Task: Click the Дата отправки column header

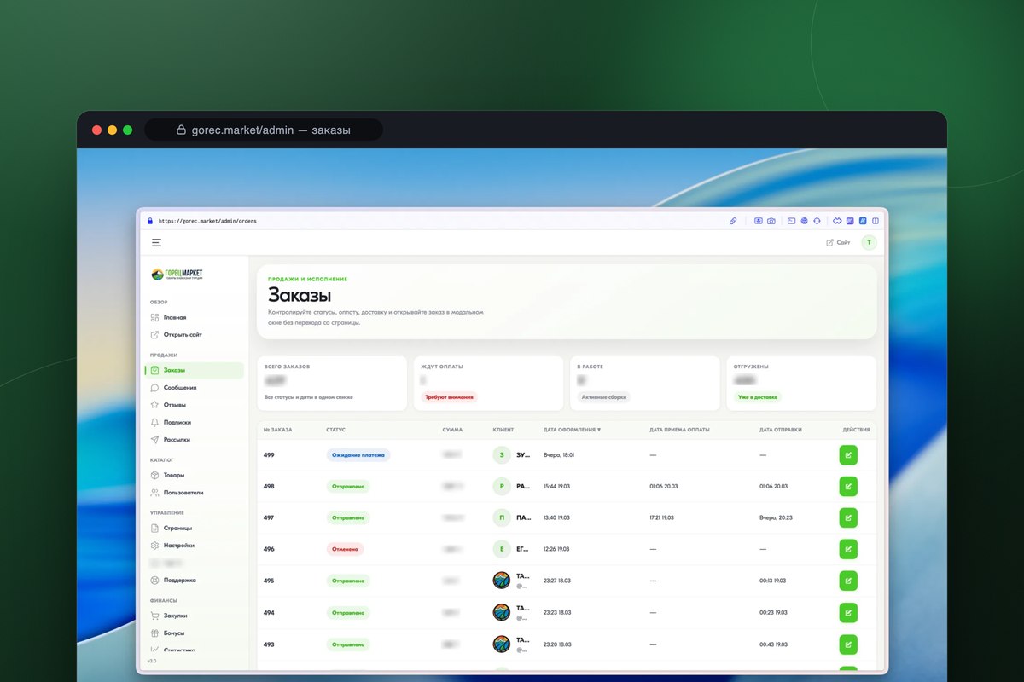Action: 781,430
